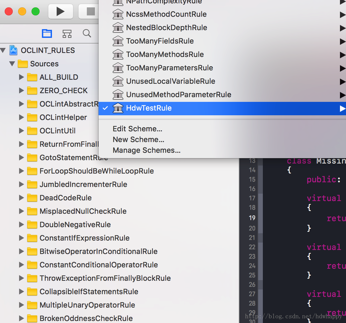Select the DeadCodeRule folder icon
The image size is (346, 323).
(32, 198)
